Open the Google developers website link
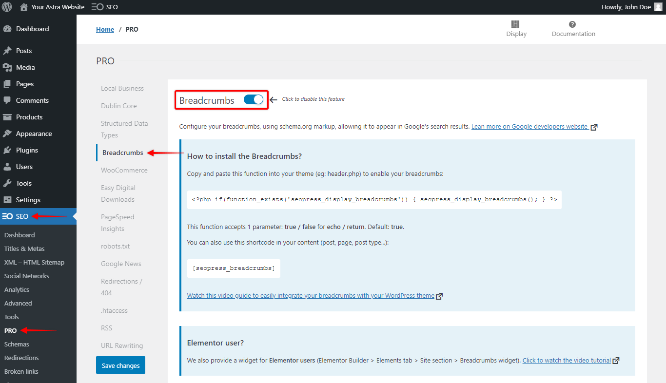This screenshot has width=666, height=383. point(529,126)
